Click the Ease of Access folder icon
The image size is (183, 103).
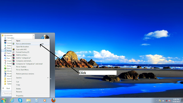(x=5, y=79)
